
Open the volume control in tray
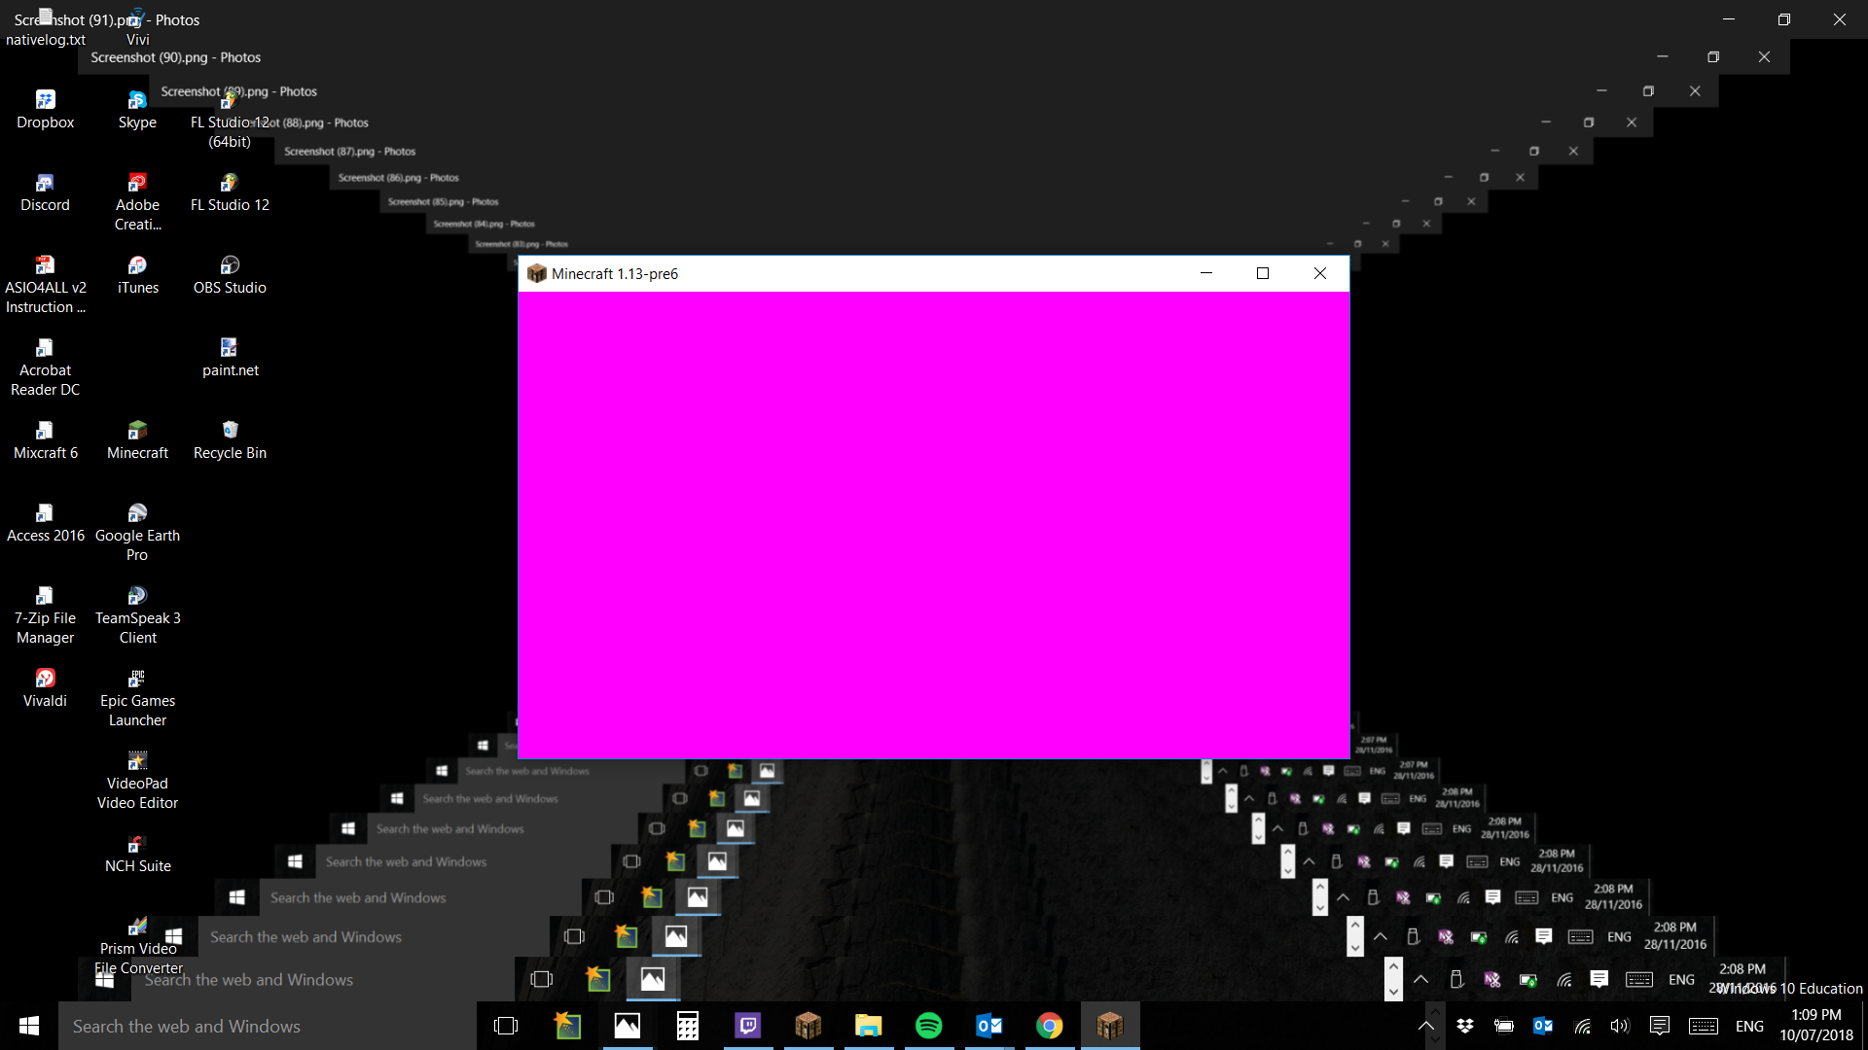(x=1619, y=1026)
